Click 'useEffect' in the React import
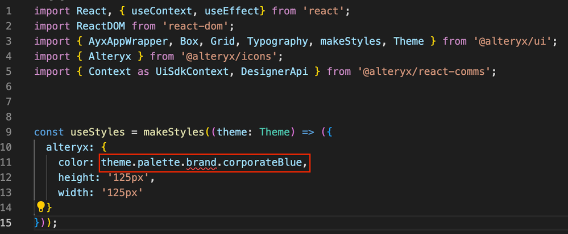This screenshot has height=234, width=568. (x=232, y=11)
